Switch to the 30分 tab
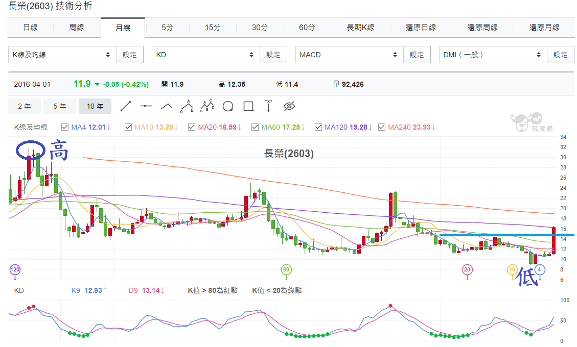Screen dimensions: 577x347 point(260,28)
